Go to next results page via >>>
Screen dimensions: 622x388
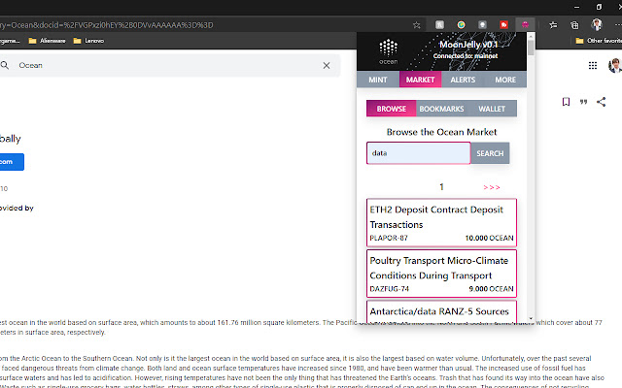click(492, 187)
